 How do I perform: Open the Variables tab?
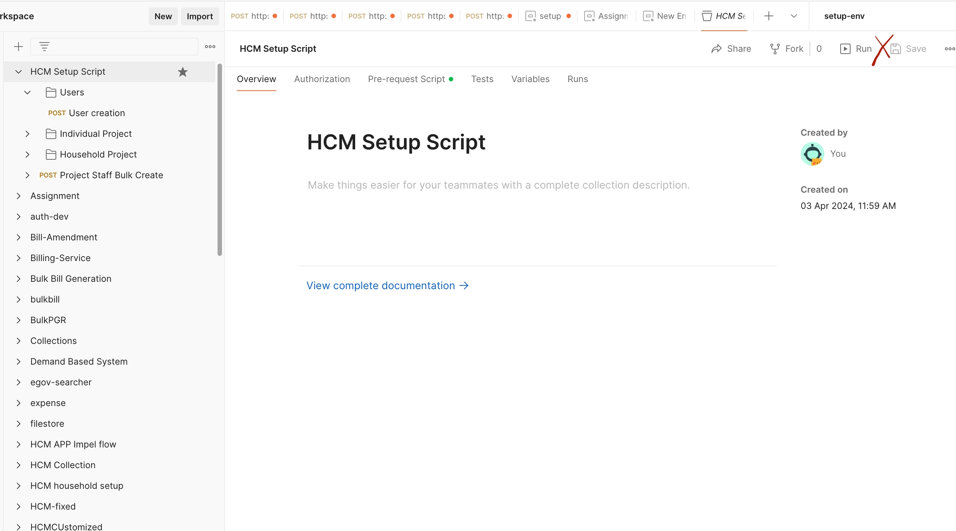coord(530,79)
